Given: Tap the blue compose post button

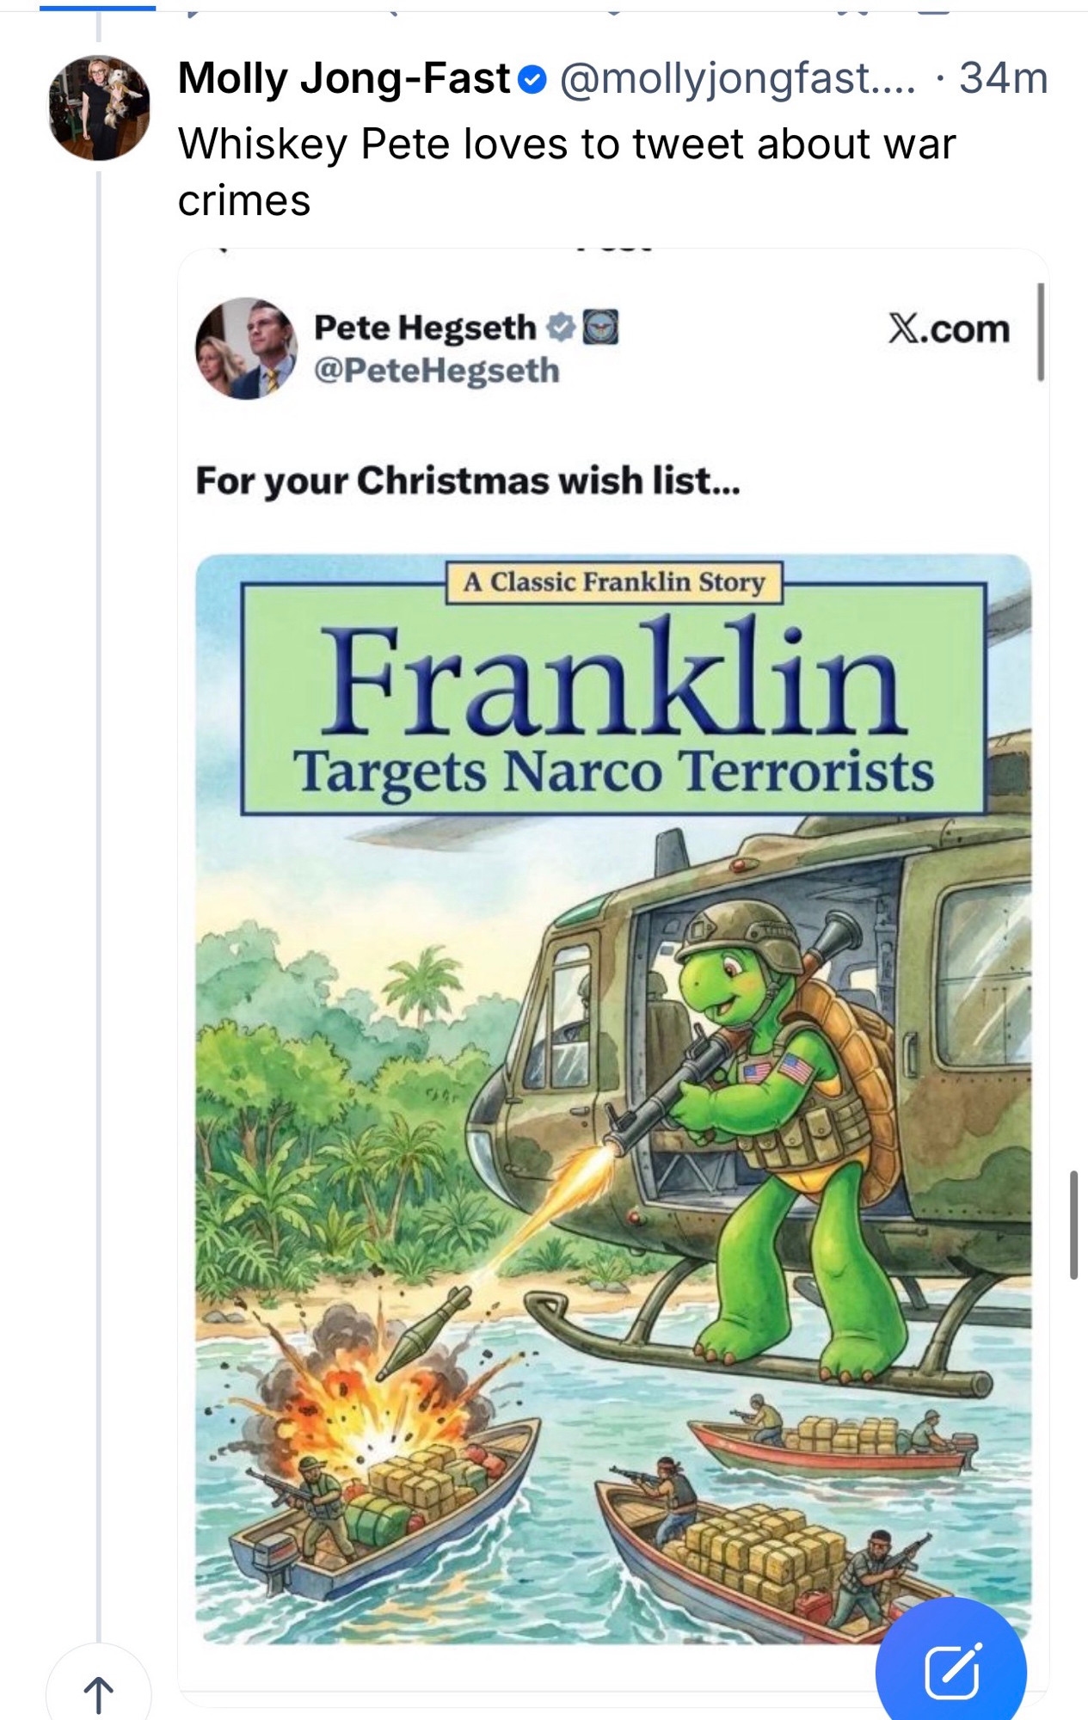Looking at the screenshot, I should coord(951,1672).
